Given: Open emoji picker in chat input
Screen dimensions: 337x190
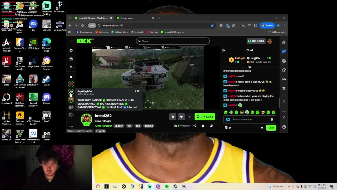Looking at the screenshot, I should tap(272, 120).
